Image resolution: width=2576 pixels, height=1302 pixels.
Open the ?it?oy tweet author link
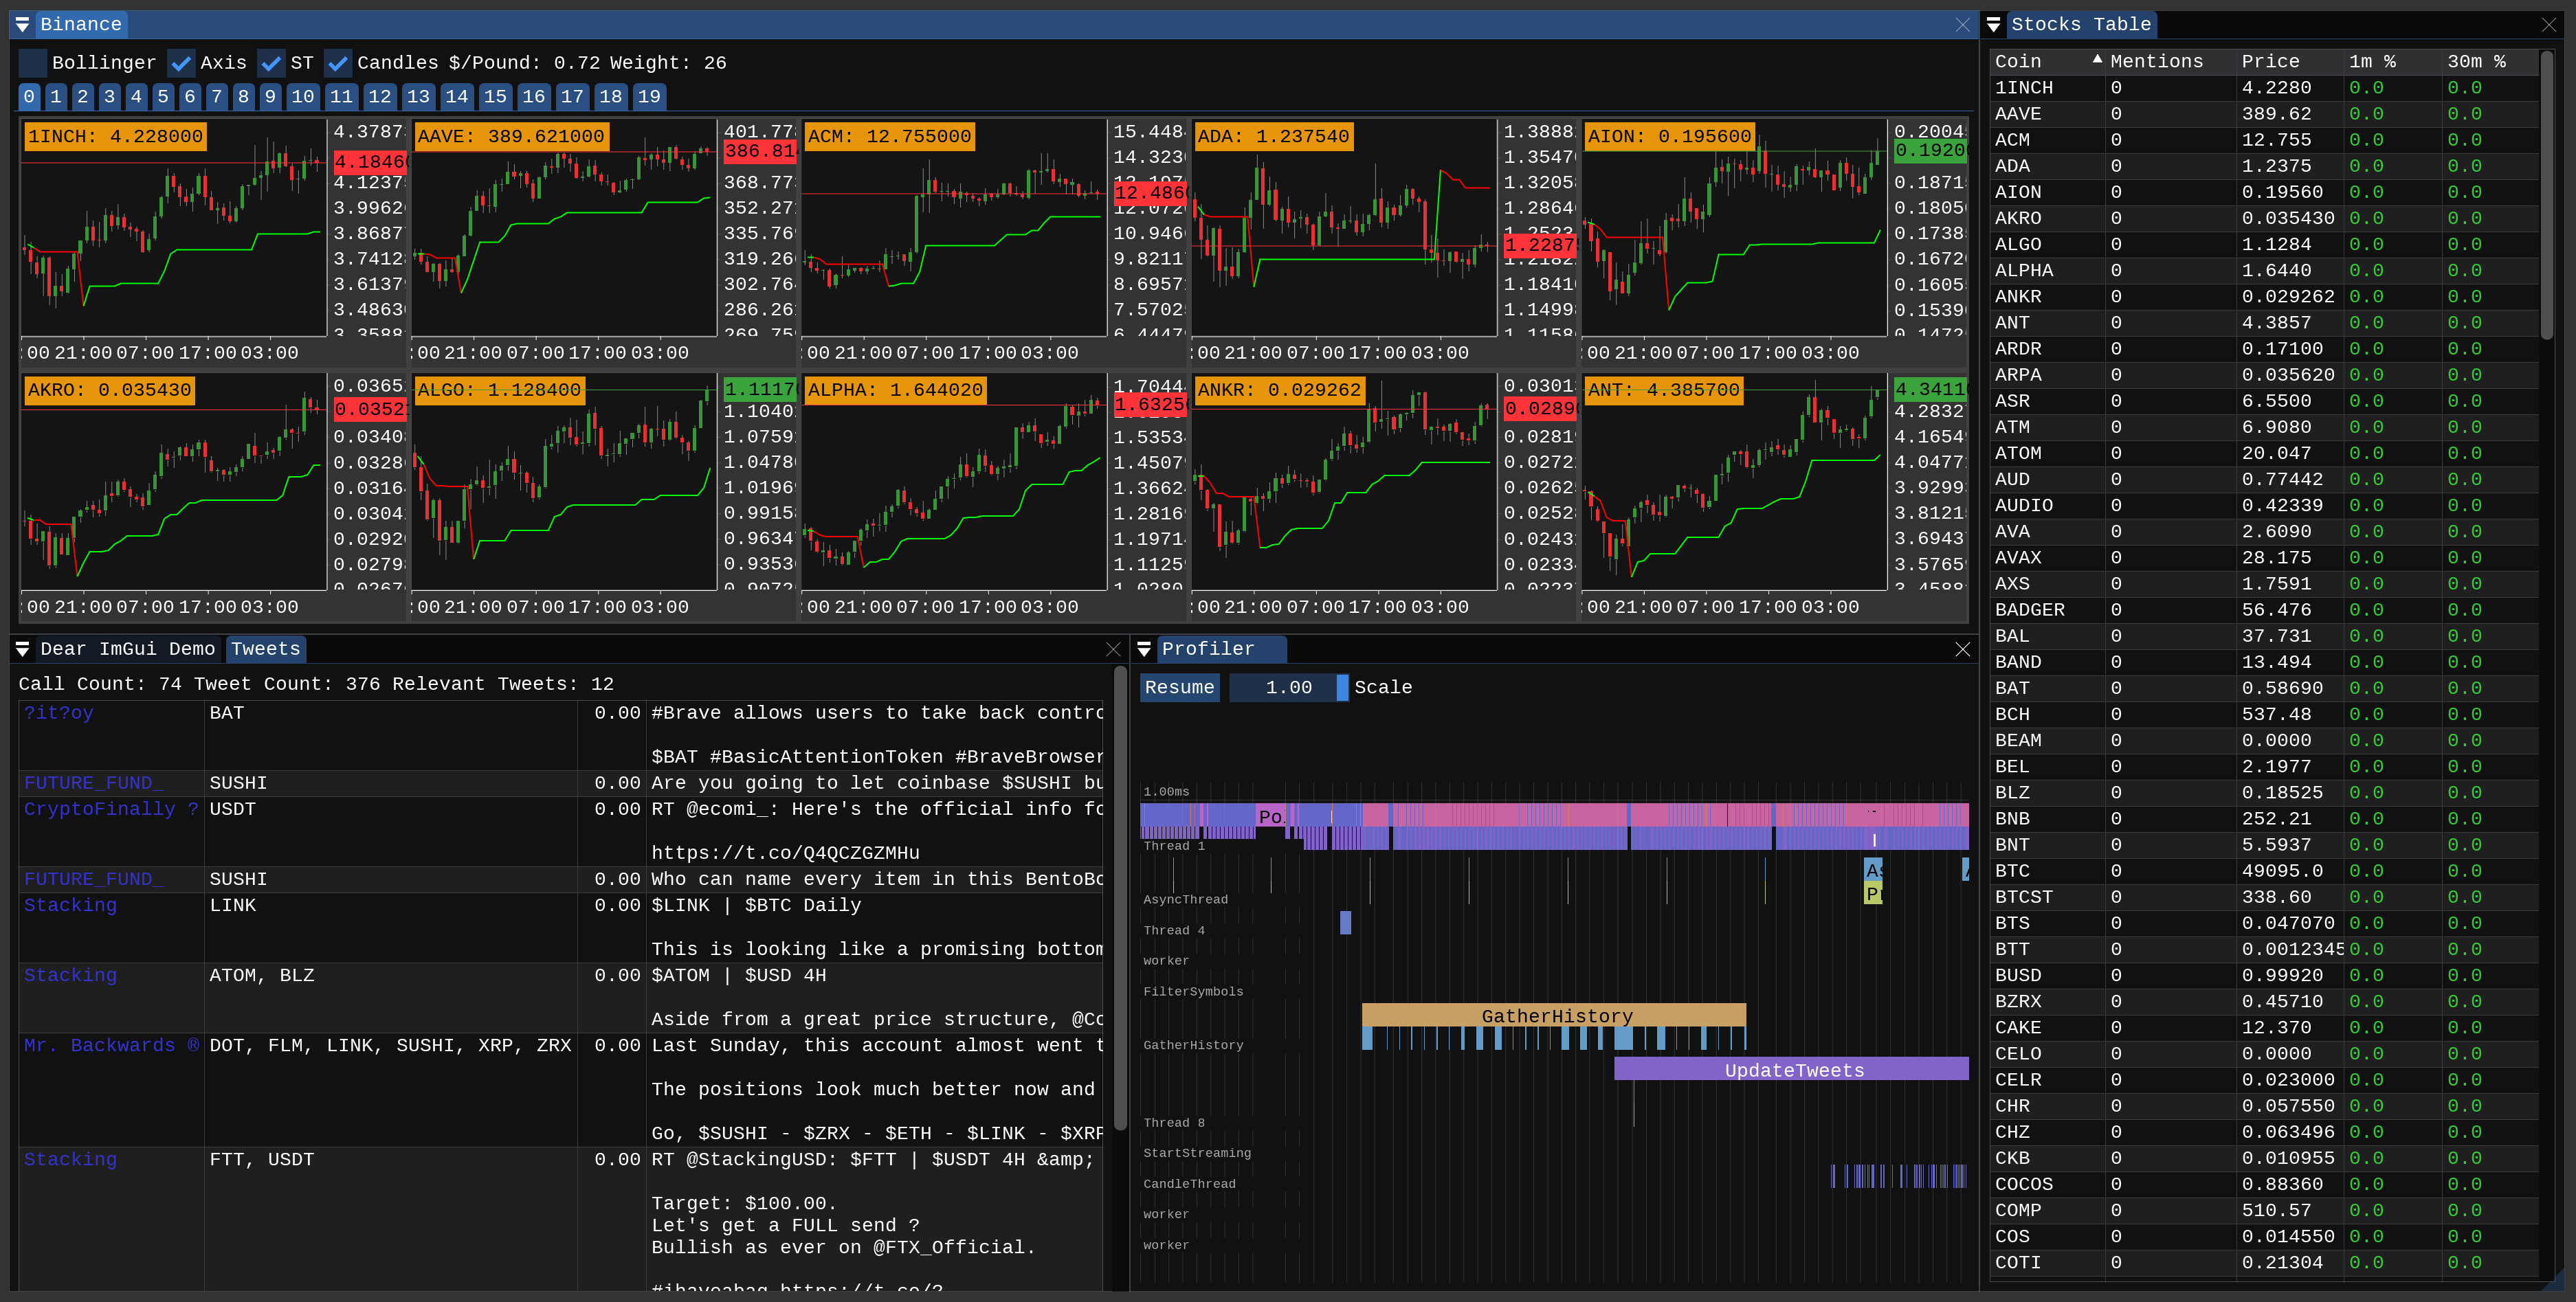[59, 713]
